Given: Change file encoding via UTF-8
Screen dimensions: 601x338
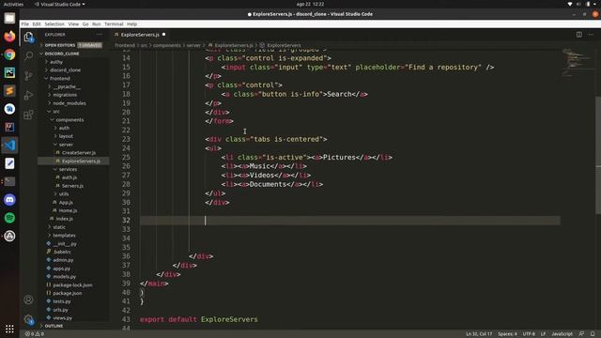Looking at the screenshot, I should click(529, 334).
